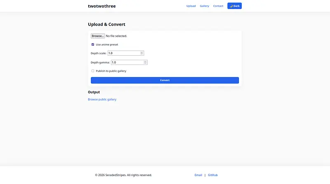Image resolution: width=330 pixels, height=184 pixels.
Task: Increase Depth gamma with the up arrow
Action: click(x=145, y=61)
